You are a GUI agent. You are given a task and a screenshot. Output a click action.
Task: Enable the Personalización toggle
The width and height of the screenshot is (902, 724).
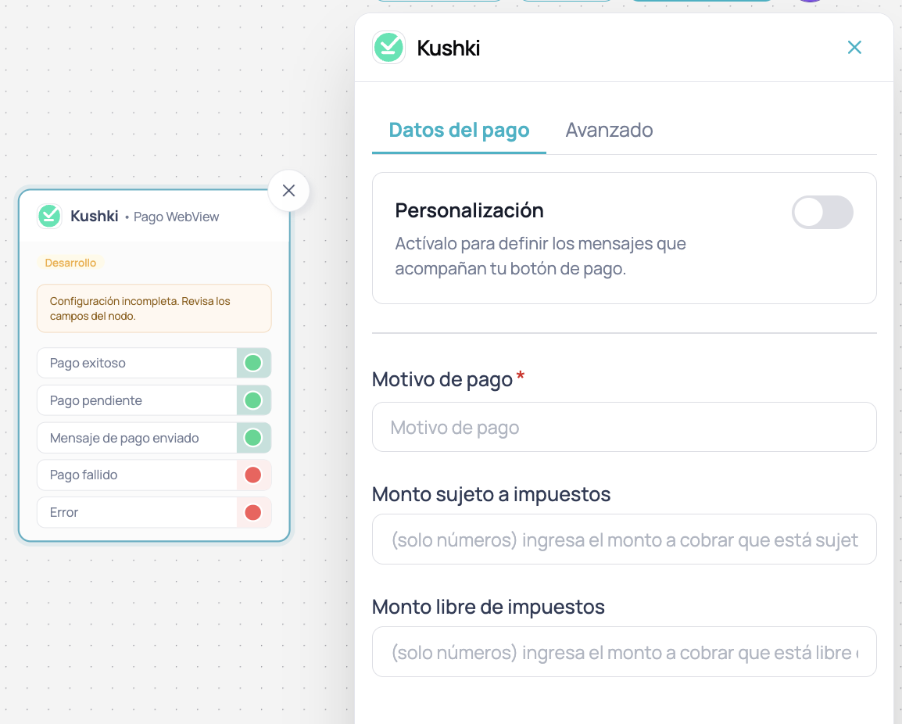point(822,213)
